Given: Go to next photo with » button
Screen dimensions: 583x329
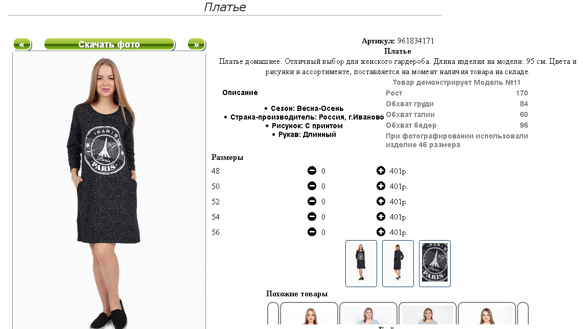Looking at the screenshot, I should 196,44.
